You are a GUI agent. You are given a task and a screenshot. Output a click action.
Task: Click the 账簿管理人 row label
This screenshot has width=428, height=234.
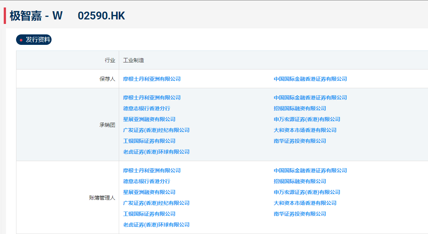pos(102,198)
